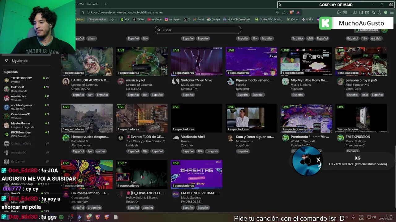Click the Siguiendo section header
The image size is (396, 222).
point(11,72)
